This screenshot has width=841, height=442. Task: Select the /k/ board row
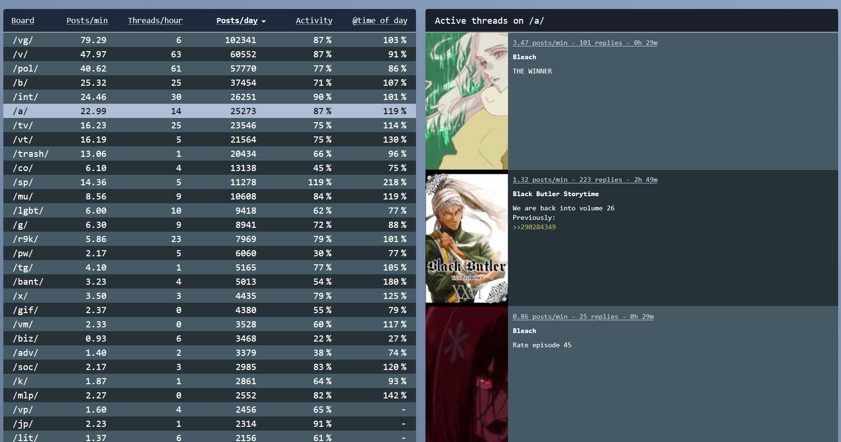click(x=210, y=381)
